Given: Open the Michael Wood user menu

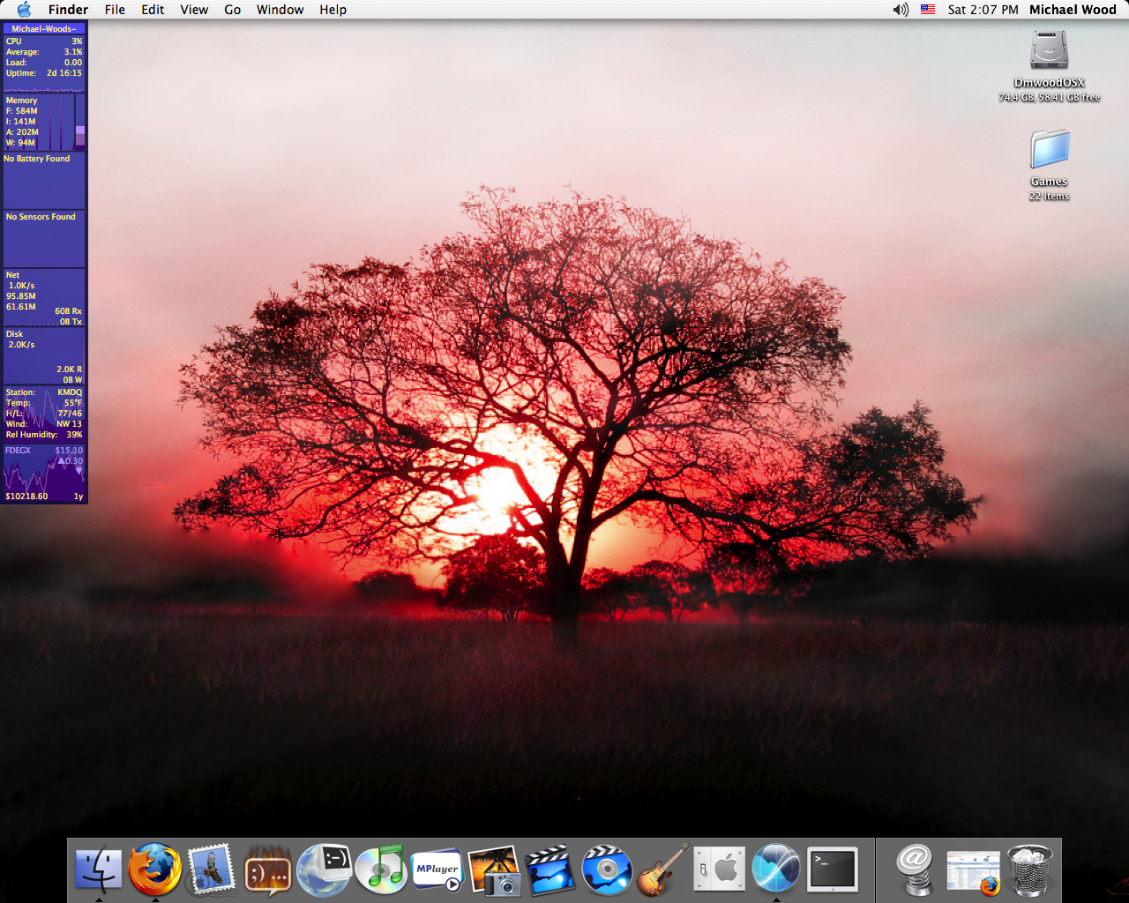Looking at the screenshot, I should coord(1073,10).
